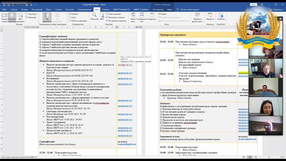Open the Масштаб zoom dialog
The height and width of the screenshot is (161, 286).
click(95, 16)
